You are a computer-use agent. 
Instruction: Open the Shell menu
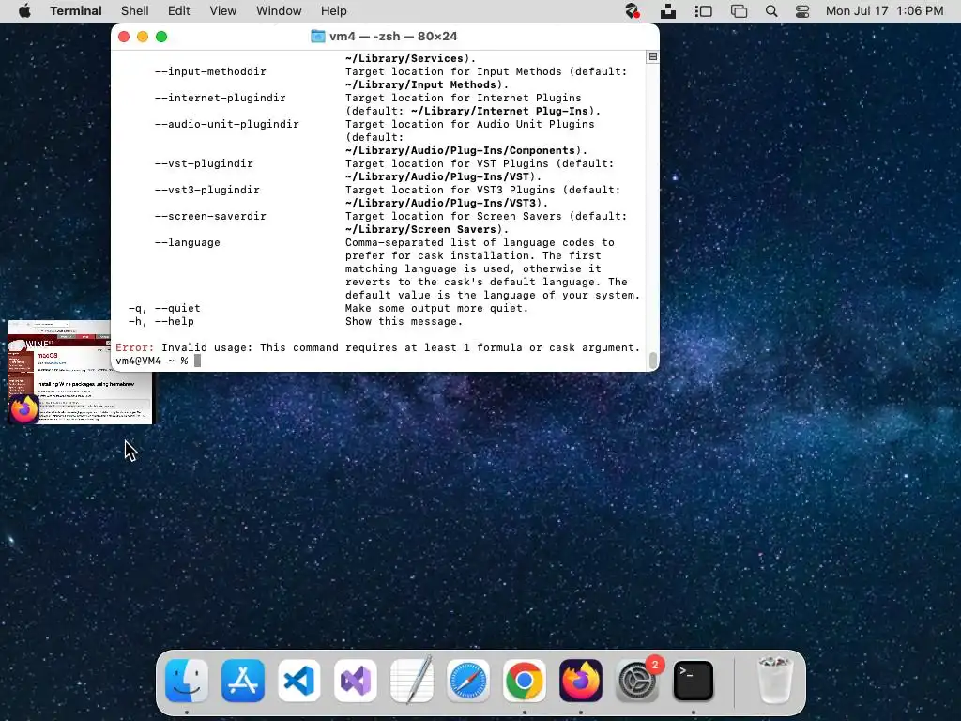(135, 11)
